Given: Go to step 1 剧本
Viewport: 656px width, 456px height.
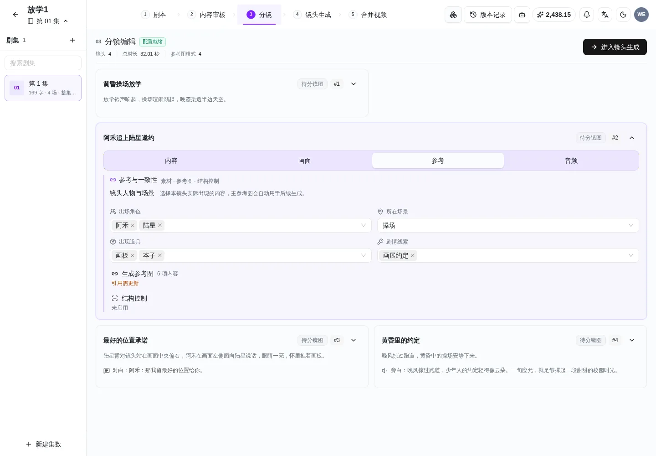Looking at the screenshot, I should pyautogui.click(x=154, y=15).
